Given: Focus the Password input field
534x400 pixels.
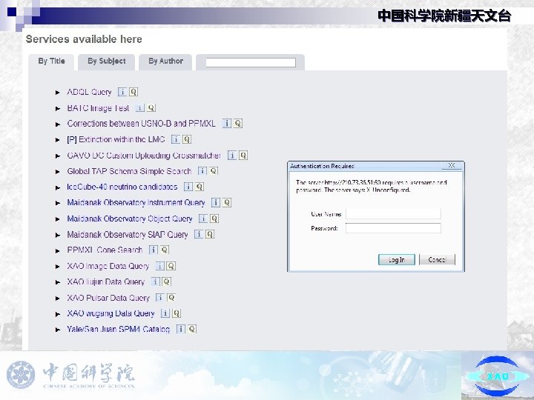Looking at the screenshot, I should coord(393,228).
